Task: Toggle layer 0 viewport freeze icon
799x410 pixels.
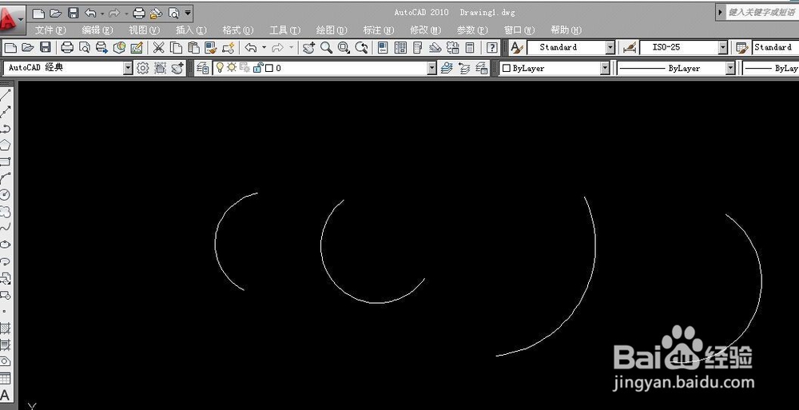Action: (244, 67)
